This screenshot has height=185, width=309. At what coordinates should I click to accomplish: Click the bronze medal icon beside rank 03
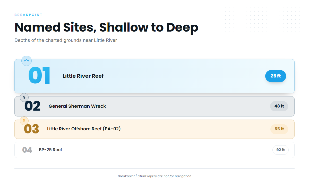coord(24,121)
